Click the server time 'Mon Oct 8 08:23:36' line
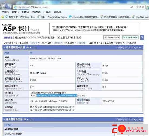 (x=52, y=107)
